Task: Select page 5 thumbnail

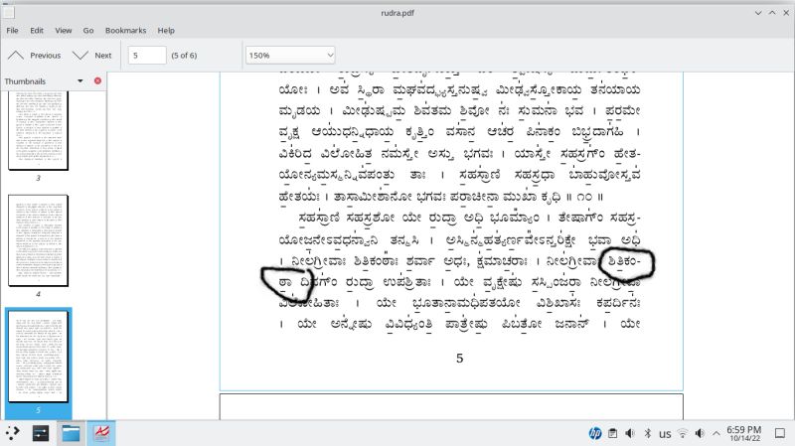Action: coord(38,357)
